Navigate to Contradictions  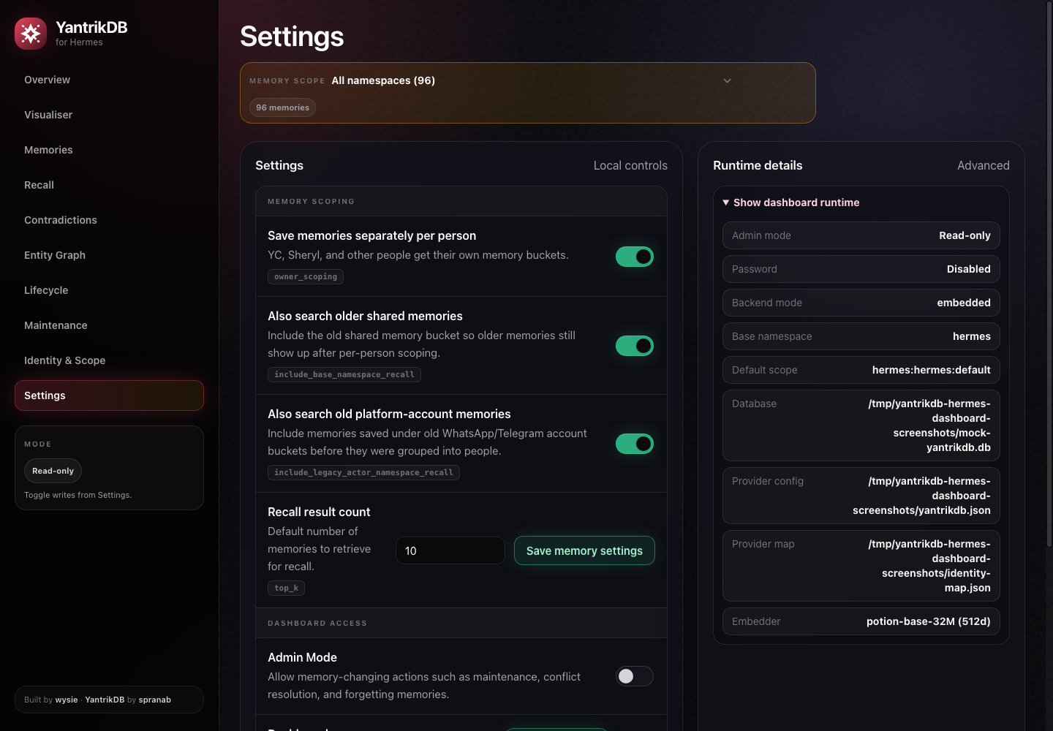click(109, 220)
